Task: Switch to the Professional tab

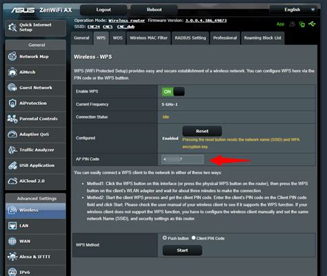Action: 225,38
